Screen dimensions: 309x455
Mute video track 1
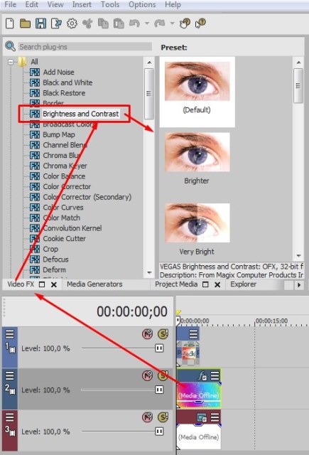coord(147,333)
